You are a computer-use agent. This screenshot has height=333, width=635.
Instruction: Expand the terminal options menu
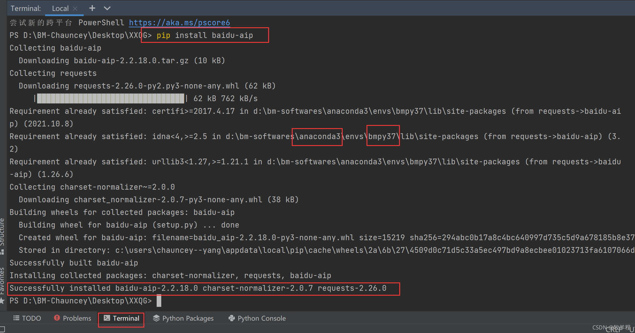(108, 8)
